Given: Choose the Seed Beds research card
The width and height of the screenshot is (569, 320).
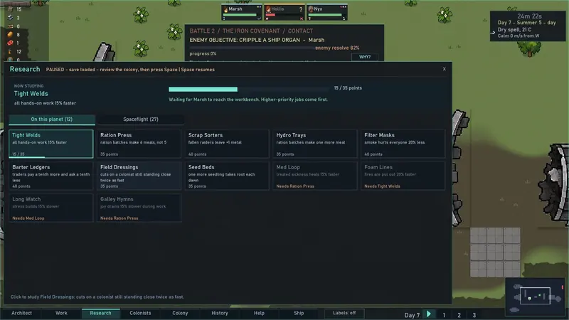Looking at the screenshot, I should 227,176.
